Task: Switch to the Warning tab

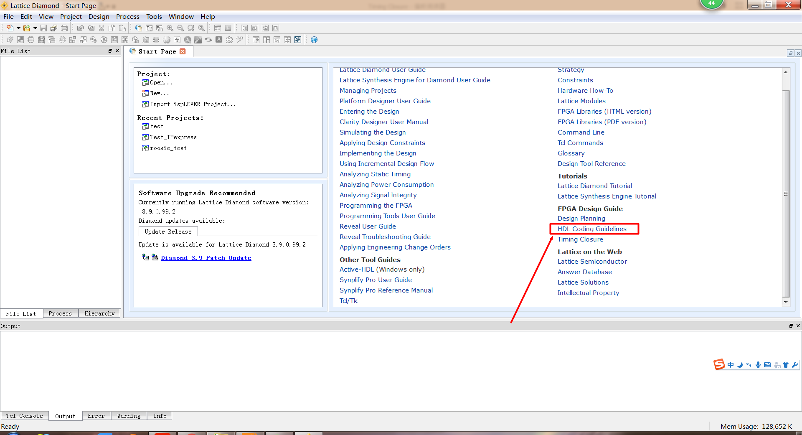Action: pos(129,416)
